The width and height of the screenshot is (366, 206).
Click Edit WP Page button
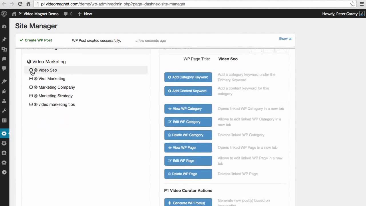188,161
